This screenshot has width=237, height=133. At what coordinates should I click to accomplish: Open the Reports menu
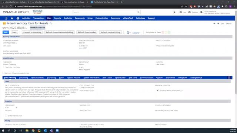coord(57,18)
